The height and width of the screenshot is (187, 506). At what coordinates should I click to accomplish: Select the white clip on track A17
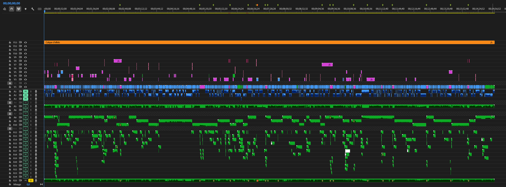pos(347,151)
